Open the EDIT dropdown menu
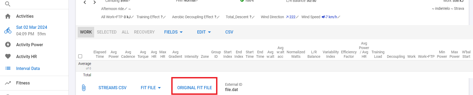Screen dimensions: 473x95 pos(204,32)
